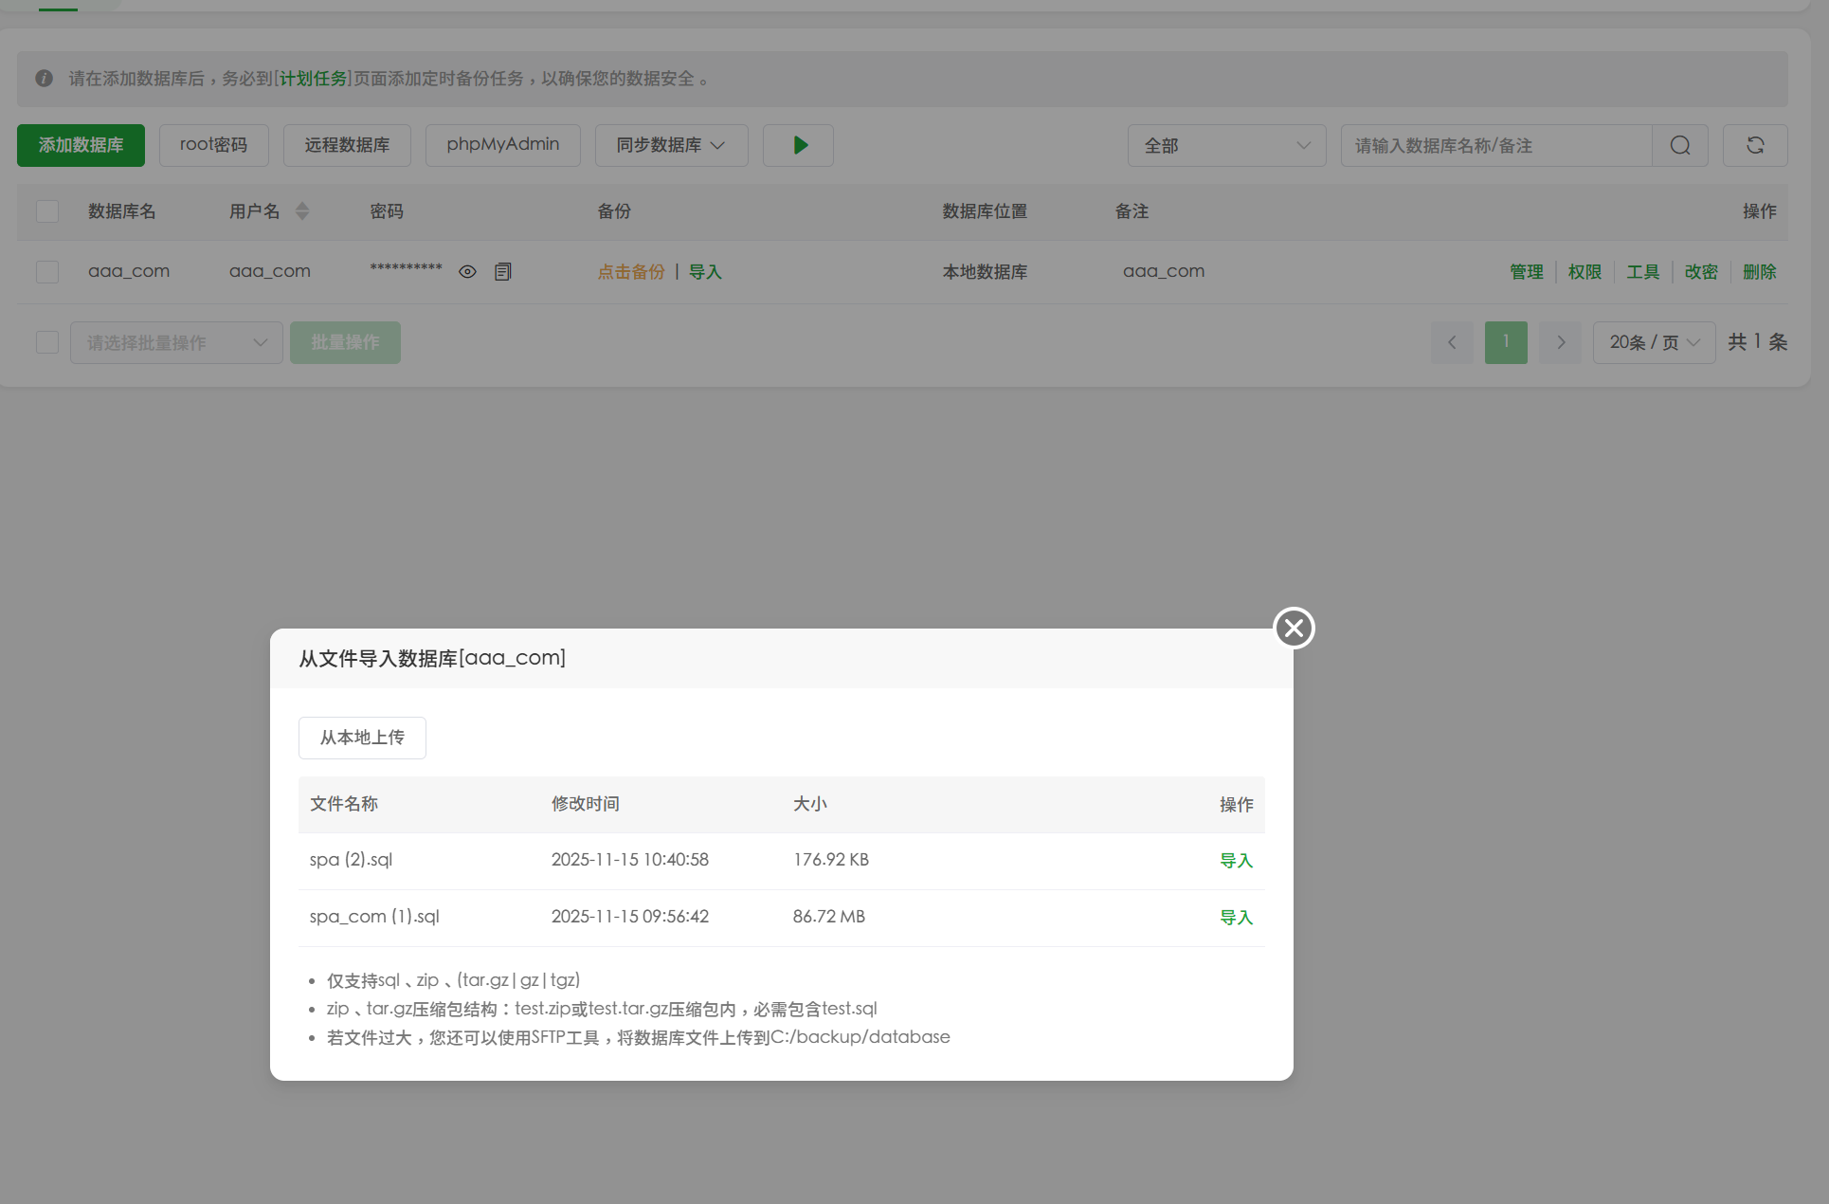This screenshot has height=1204, width=1829.
Task: Check the select-all header checkbox
Action: tap(47, 211)
